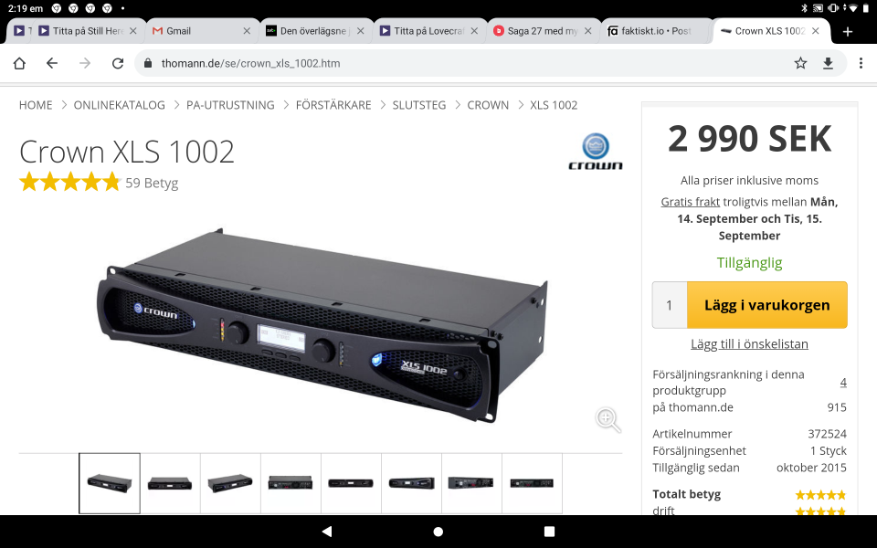Click the 59 Betyg ratings link
The image size is (877, 548).
[152, 183]
